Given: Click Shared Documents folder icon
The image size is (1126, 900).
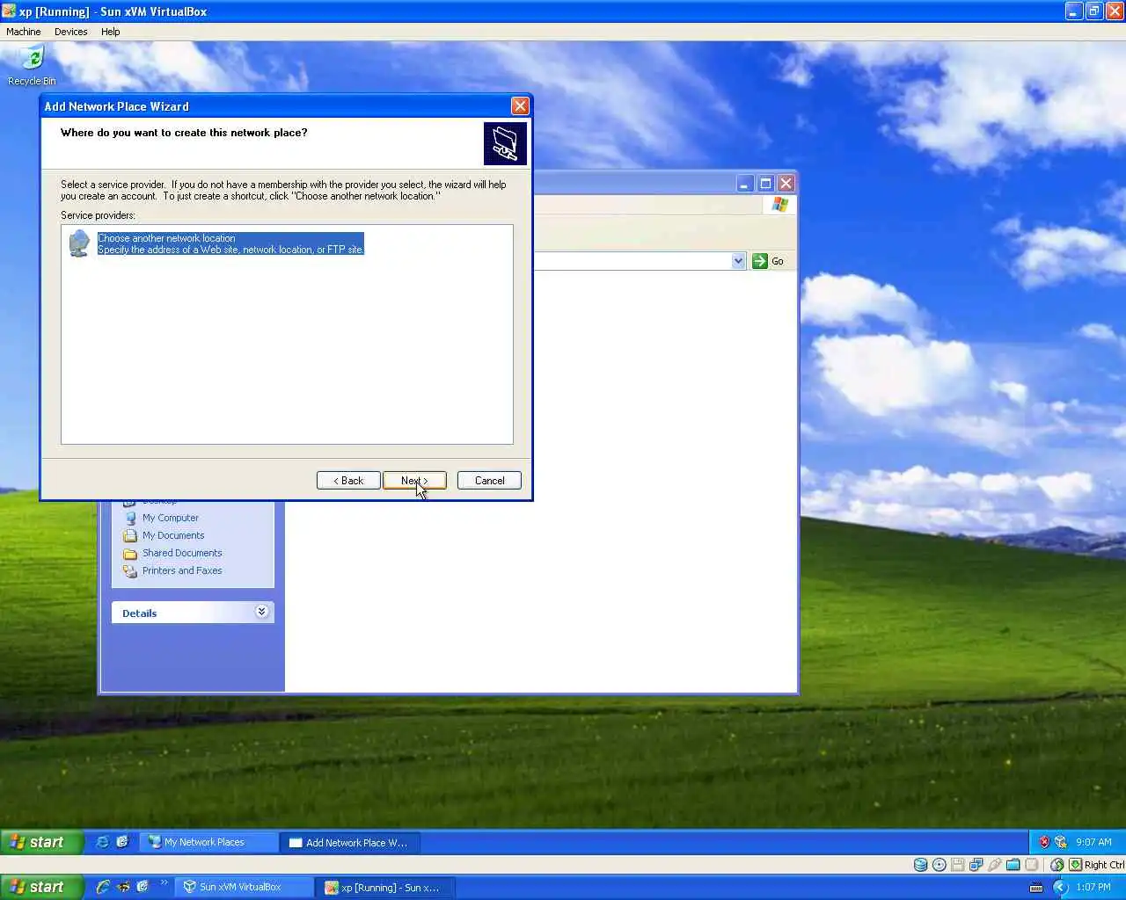Looking at the screenshot, I should point(130,553).
